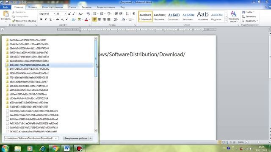Apply text highlight color
271x152 pixels.
[79, 19]
